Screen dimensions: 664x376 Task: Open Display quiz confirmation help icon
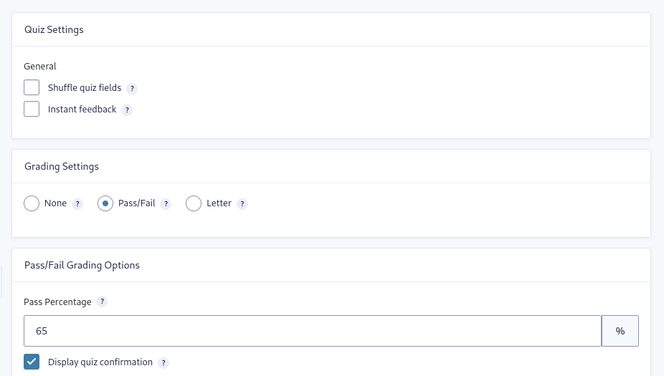click(163, 363)
